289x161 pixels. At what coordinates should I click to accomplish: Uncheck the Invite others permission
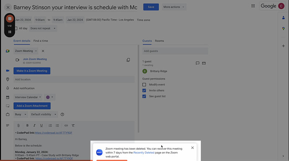(144, 91)
